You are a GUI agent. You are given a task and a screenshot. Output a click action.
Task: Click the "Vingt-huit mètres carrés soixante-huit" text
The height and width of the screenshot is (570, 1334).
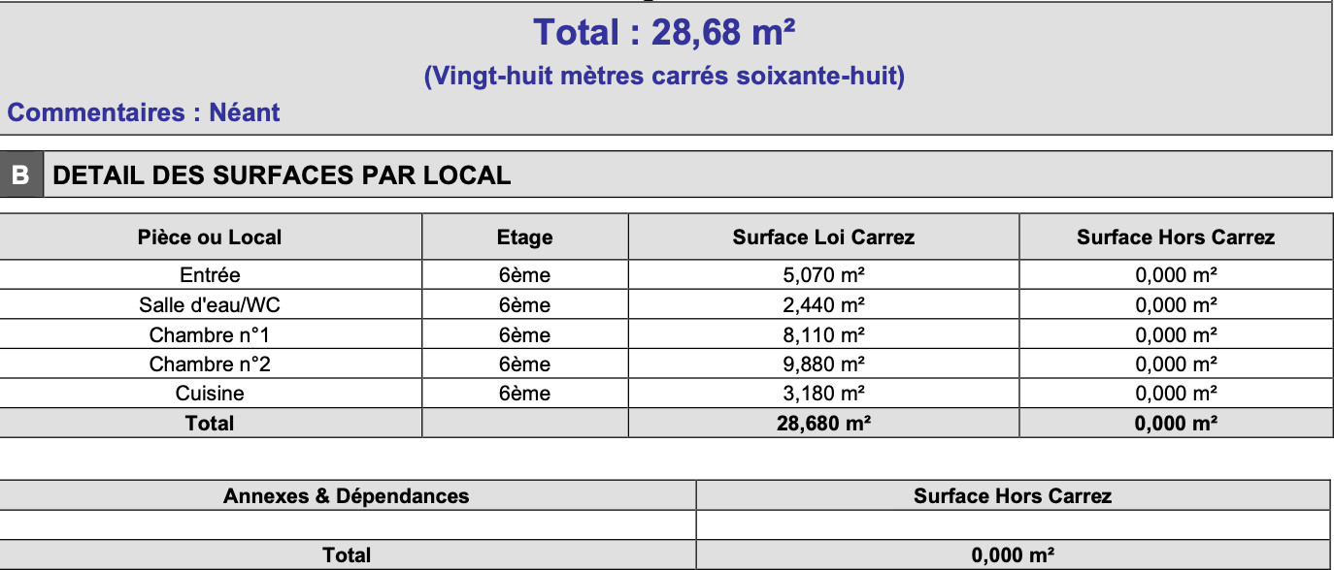coord(664,76)
